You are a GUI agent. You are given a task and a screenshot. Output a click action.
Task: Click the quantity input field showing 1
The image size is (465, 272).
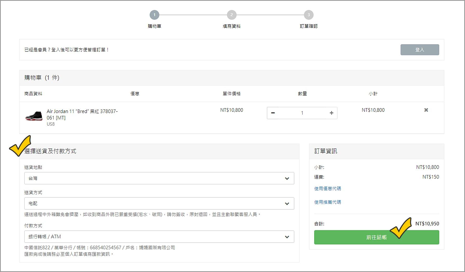pyautogui.click(x=302, y=113)
